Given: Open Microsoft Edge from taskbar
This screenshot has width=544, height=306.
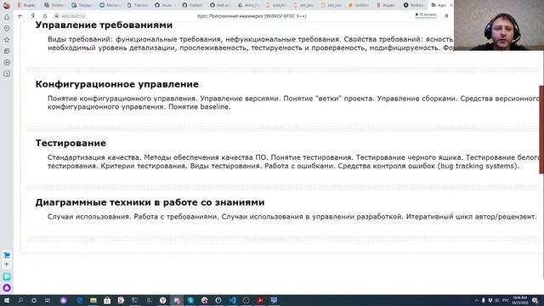Looking at the screenshot, I should [79, 300].
